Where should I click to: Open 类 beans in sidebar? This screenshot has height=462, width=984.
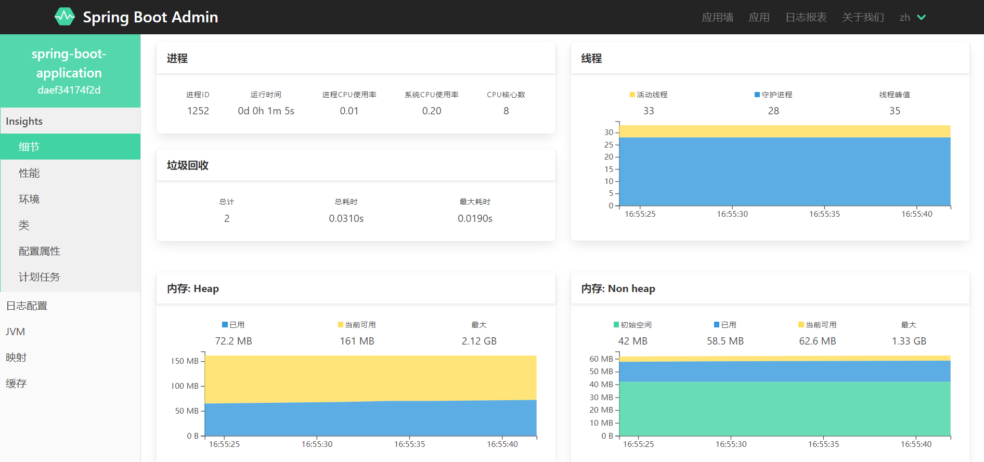[x=70, y=225]
